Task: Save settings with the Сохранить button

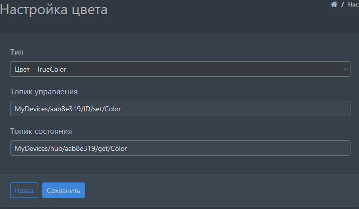Action: point(63,190)
